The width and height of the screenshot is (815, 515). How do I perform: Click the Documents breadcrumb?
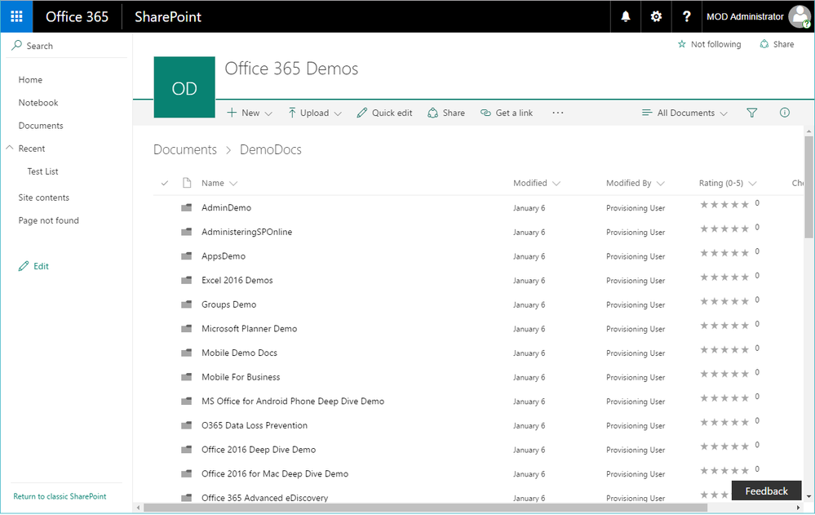coord(185,149)
